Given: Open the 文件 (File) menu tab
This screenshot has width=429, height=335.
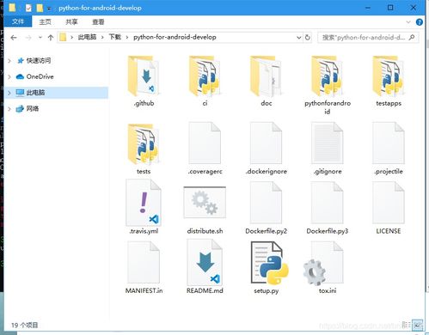Looking at the screenshot, I should [x=18, y=21].
